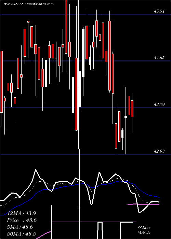This screenshot has width=171, height=239.
Task: Click the BSE 543563 MunafaSutra.com title
Action: point(28,4)
